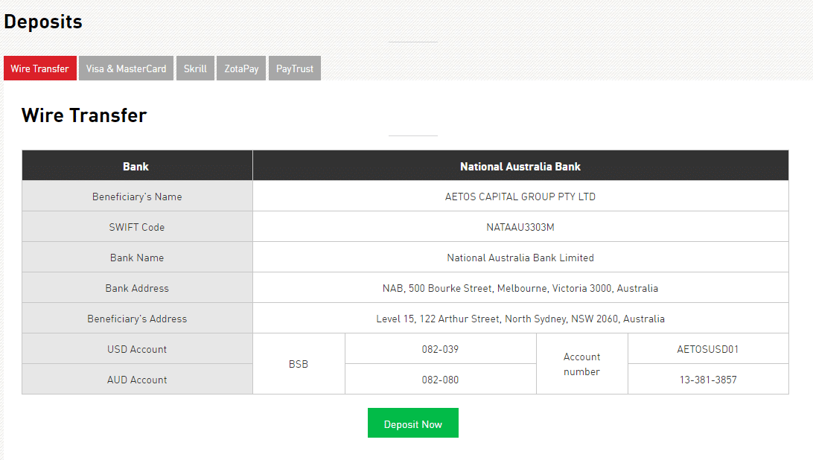
Task: Switch to the ZotaPay tab
Action: [241, 68]
